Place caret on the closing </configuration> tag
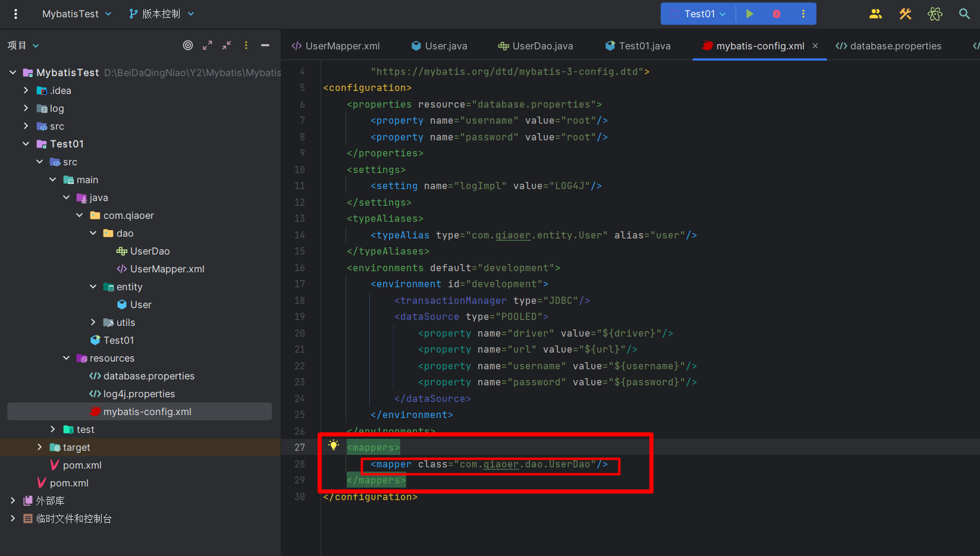Screen dimensions: 980x556 point(370,497)
